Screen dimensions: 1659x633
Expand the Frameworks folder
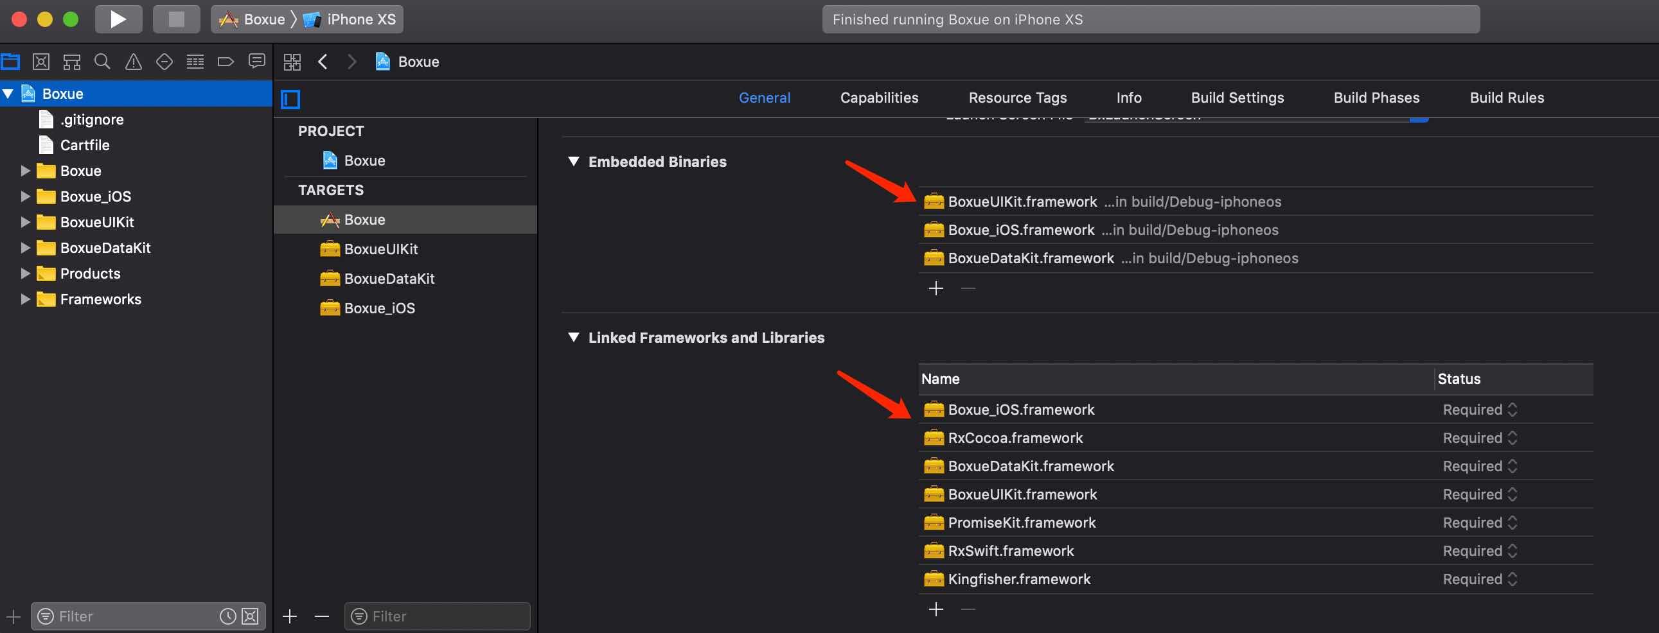(x=25, y=300)
